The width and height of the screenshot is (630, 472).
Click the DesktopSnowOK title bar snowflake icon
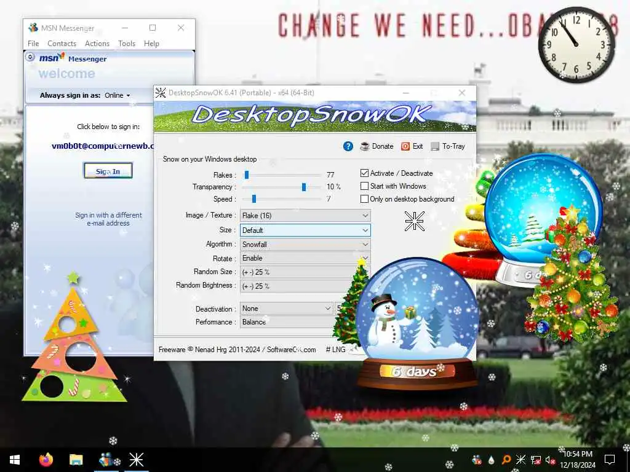tap(161, 93)
